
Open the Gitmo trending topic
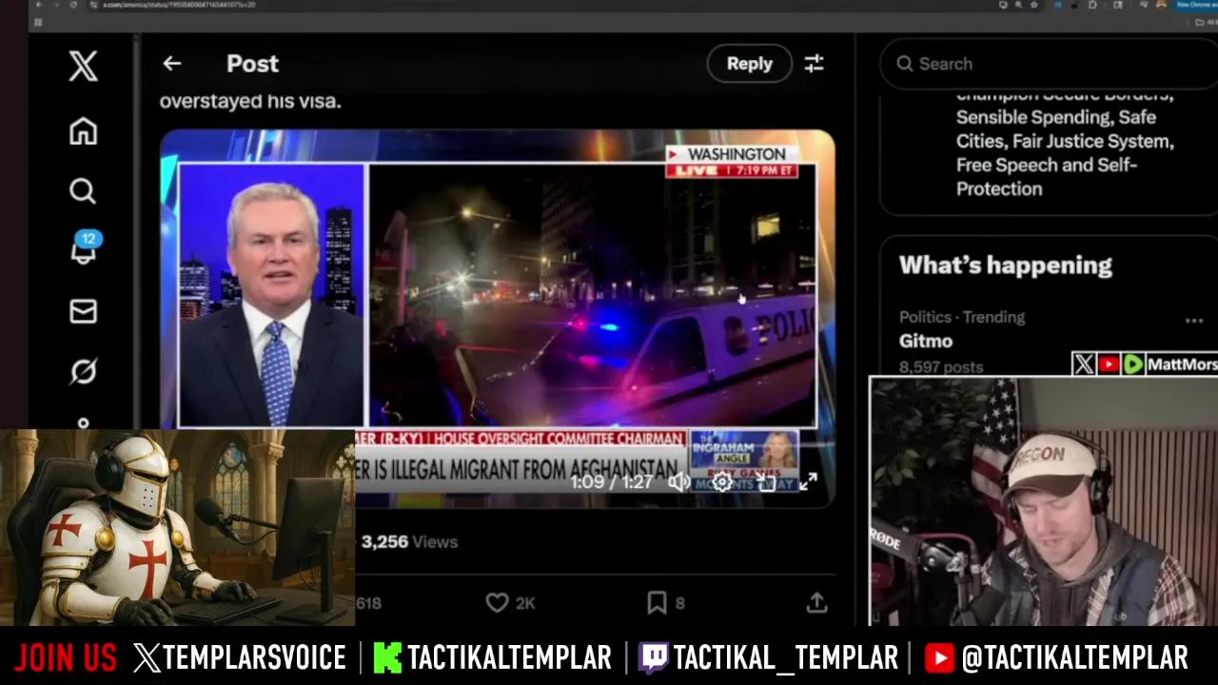coord(926,341)
